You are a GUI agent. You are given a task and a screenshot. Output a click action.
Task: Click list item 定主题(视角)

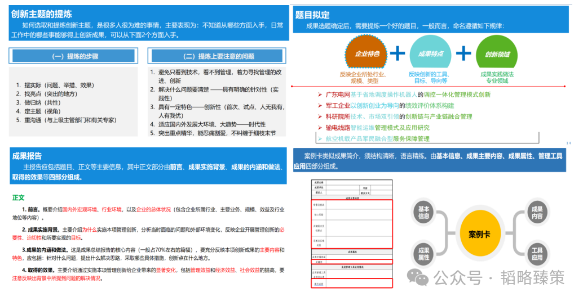[38, 111]
